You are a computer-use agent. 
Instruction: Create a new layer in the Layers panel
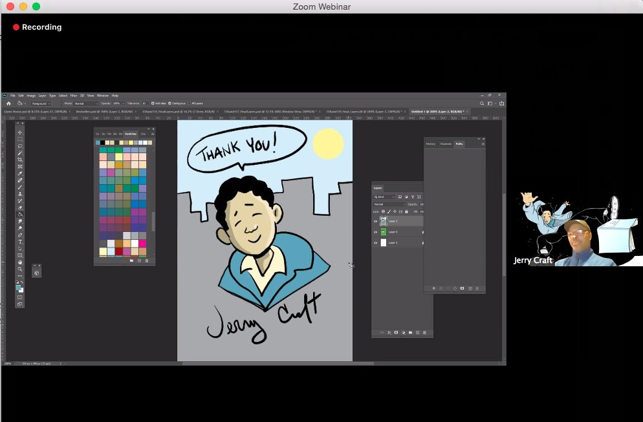[417, 333]
